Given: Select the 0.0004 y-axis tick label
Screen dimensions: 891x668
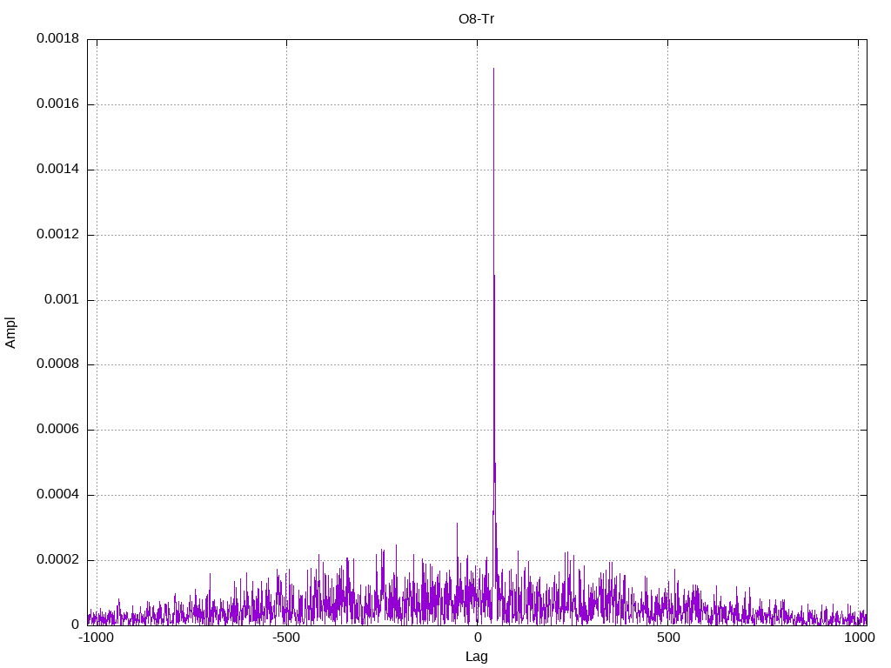Looking at the screenshot, I should point(57,495).
